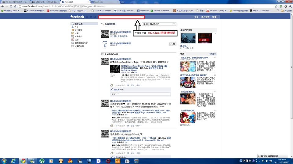Launch Internet Explorer from the taskbar
Screen dimensions: 293x164
pyautogui.click(x=13, y=161)
